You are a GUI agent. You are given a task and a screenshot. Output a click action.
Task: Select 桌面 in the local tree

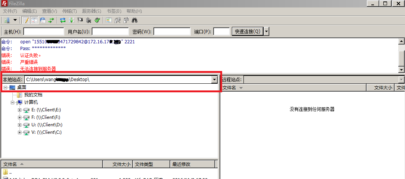22,88
